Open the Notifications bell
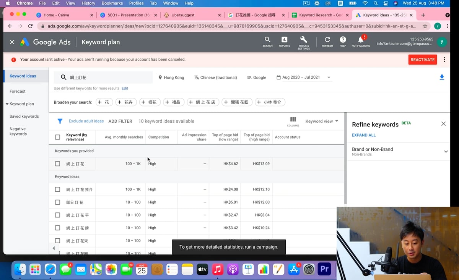This screenshot has height=280, width=459. tap(360, 40)
